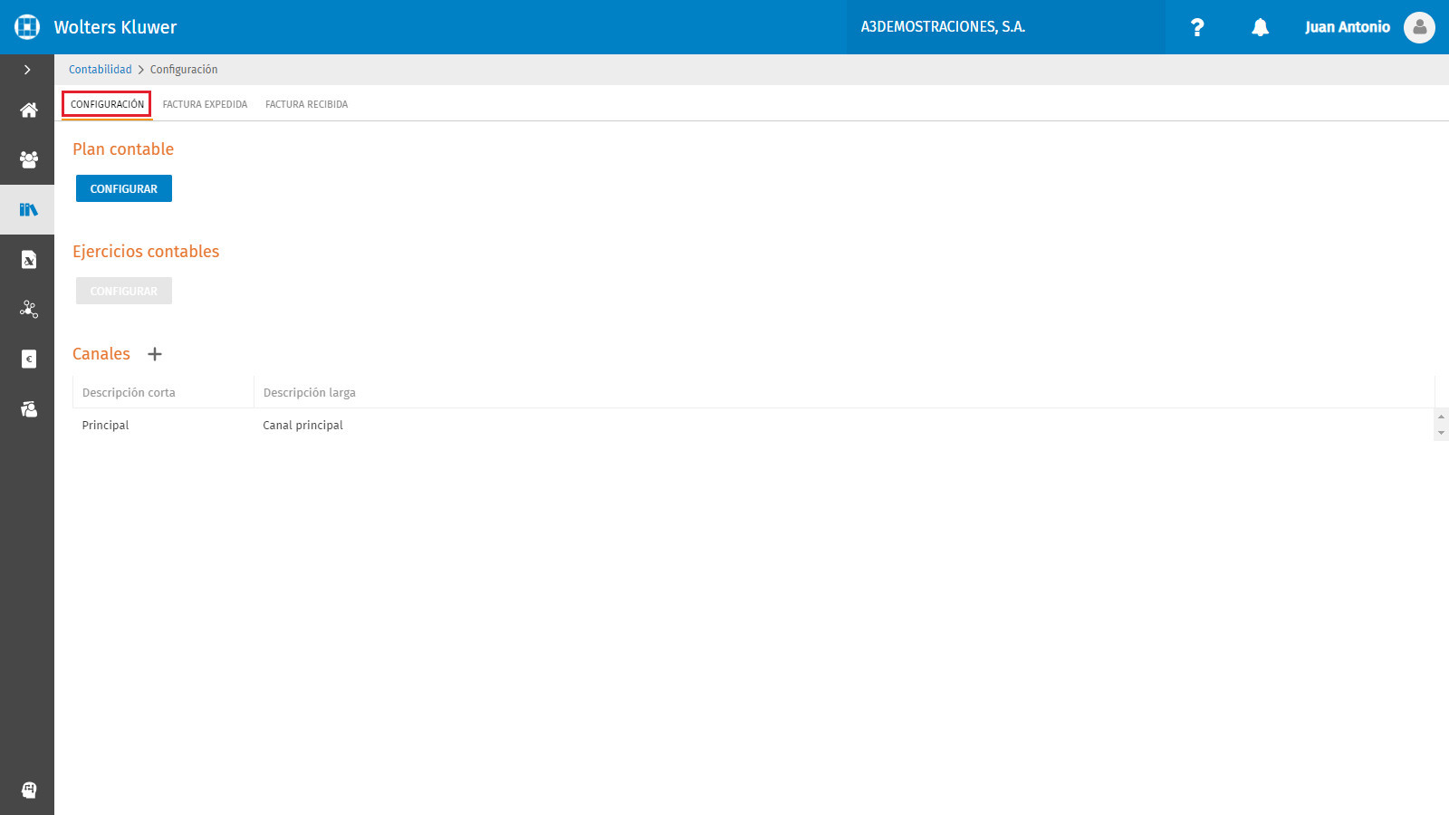Select the Principal channel cell

163,425
